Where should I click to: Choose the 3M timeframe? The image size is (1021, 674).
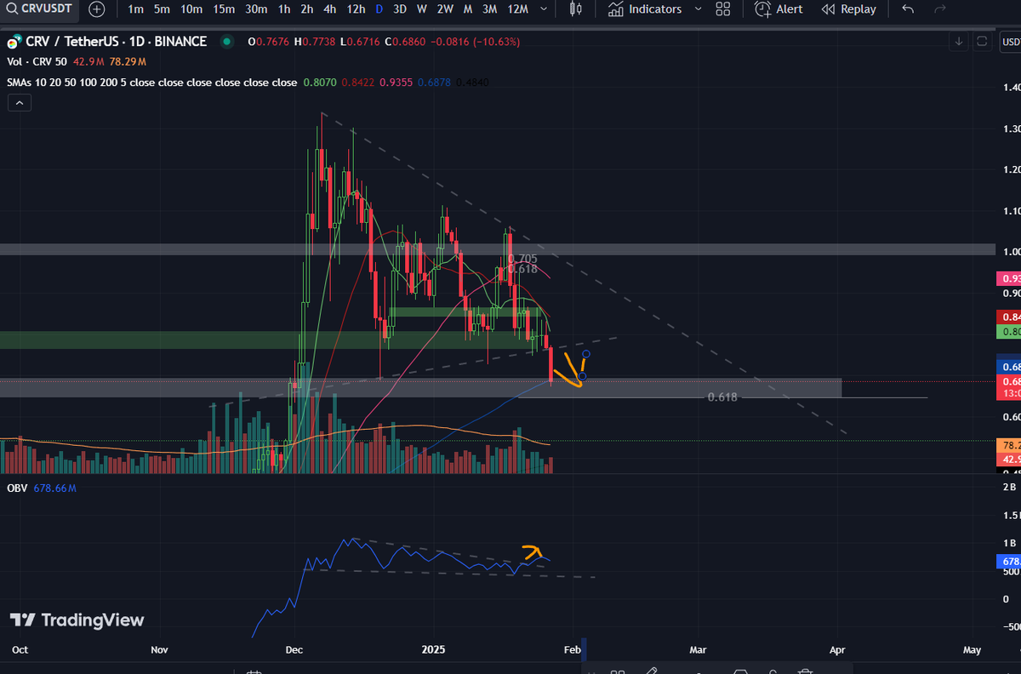489,9
